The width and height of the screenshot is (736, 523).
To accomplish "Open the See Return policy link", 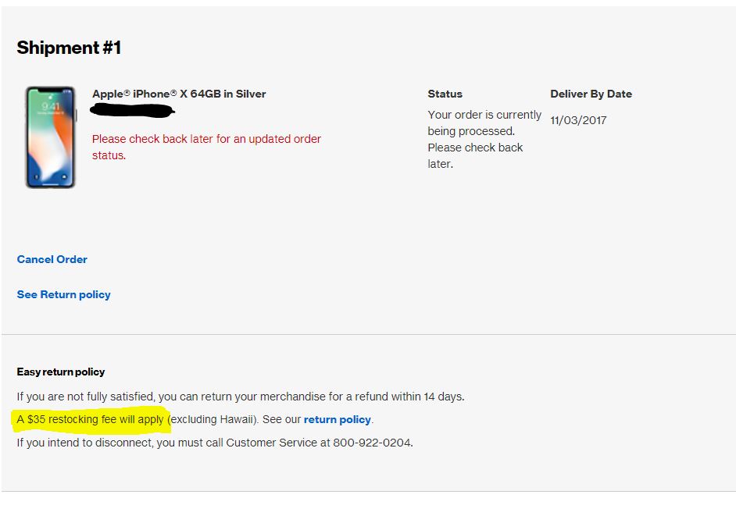I will tap(64, 294).
